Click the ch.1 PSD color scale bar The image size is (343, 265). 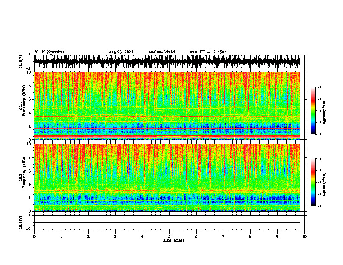click(313, 111)
